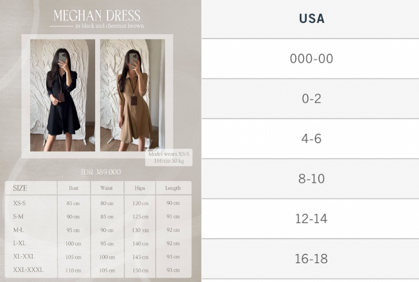Click the M-L size row label
419x282 pixels.
[19, 230]
